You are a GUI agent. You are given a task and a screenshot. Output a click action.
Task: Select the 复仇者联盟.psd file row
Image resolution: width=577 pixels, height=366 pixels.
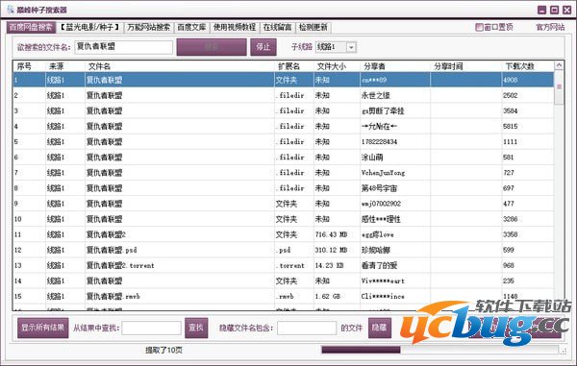tap(284, 250)
